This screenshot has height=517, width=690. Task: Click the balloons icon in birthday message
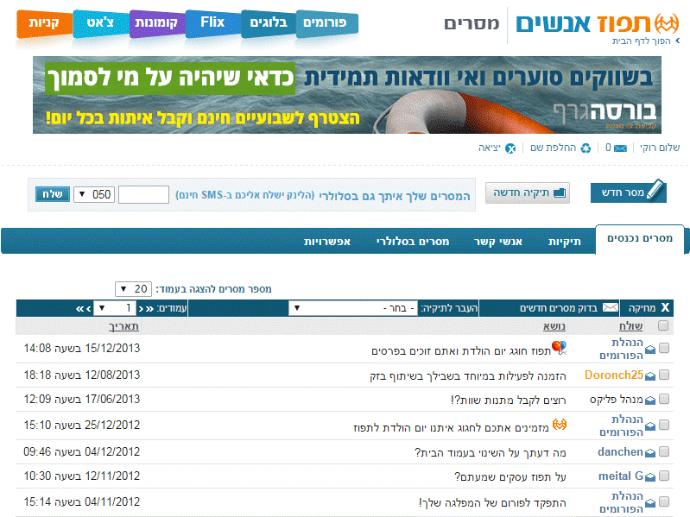(x=559, y=348)
